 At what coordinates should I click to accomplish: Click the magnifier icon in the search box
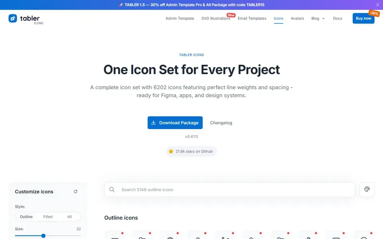pyautogui.click(x=112, y=190)
